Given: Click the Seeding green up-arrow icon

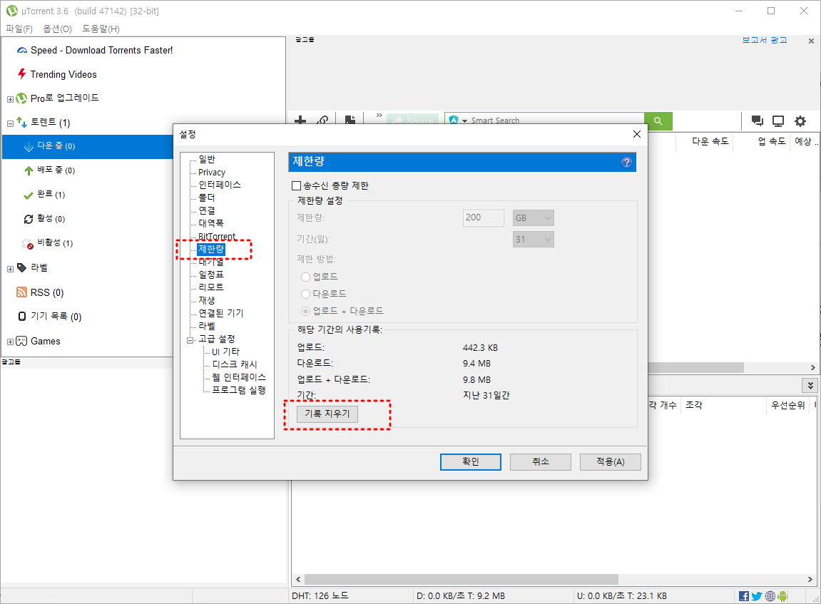Looking at the screenshot, I should 29,170.
